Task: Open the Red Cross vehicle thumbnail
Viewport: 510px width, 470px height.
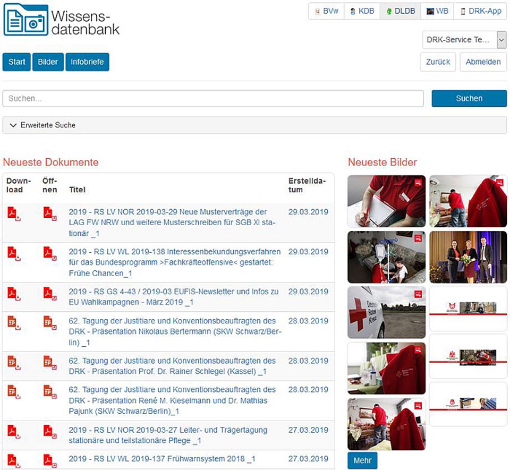Action: click(386, 313)
